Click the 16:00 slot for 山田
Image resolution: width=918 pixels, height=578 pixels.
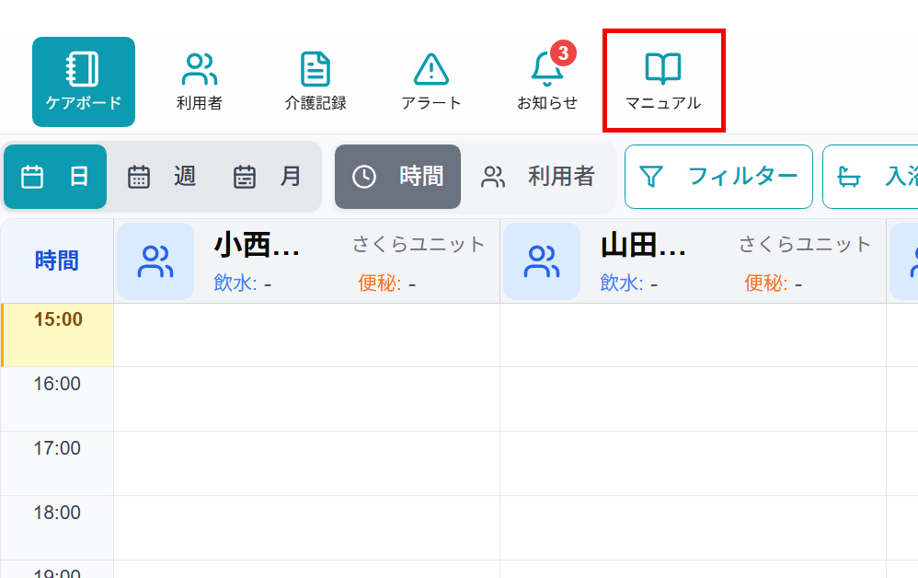click(693, 399)
